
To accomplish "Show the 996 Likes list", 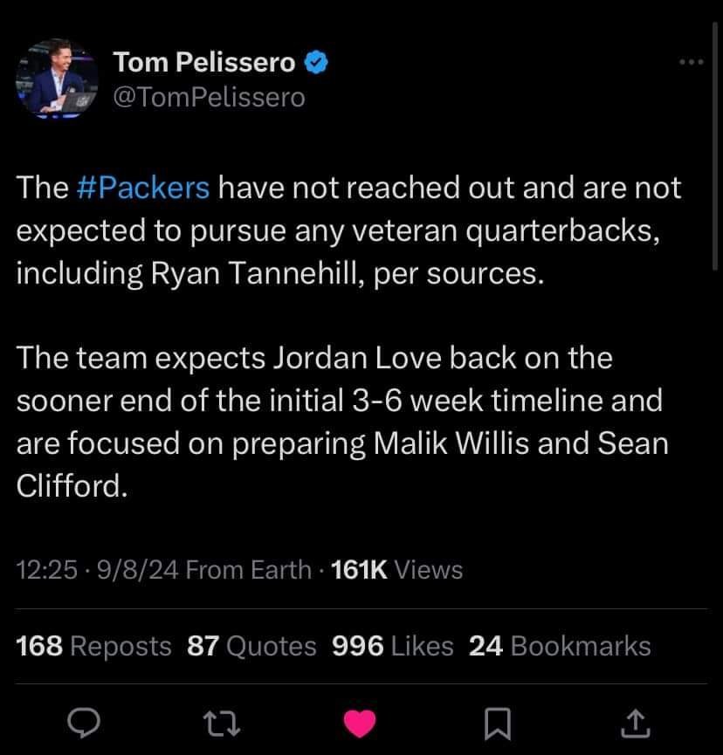I will pos(393,646).
